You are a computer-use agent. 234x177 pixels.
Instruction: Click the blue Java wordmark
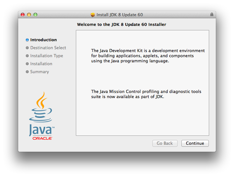click(41, 130)
